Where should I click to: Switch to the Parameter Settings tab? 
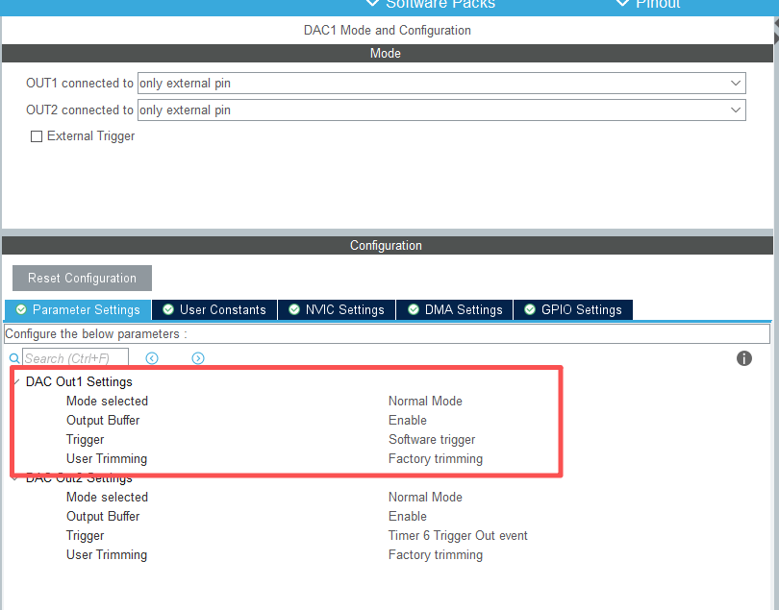pos(78,309)
